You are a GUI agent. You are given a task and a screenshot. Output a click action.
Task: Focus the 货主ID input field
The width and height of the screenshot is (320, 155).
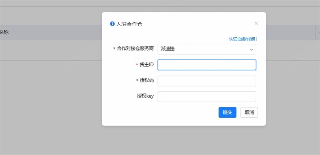pos(207,65)
